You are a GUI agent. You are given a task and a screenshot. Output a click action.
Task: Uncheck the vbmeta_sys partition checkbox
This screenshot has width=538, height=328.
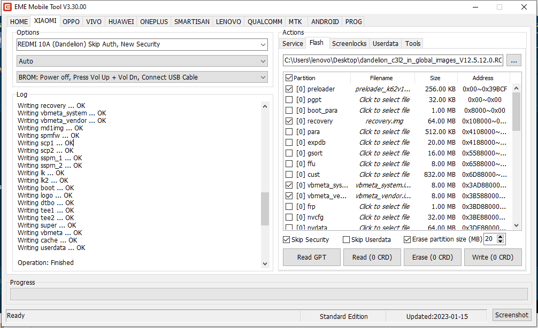289,185
